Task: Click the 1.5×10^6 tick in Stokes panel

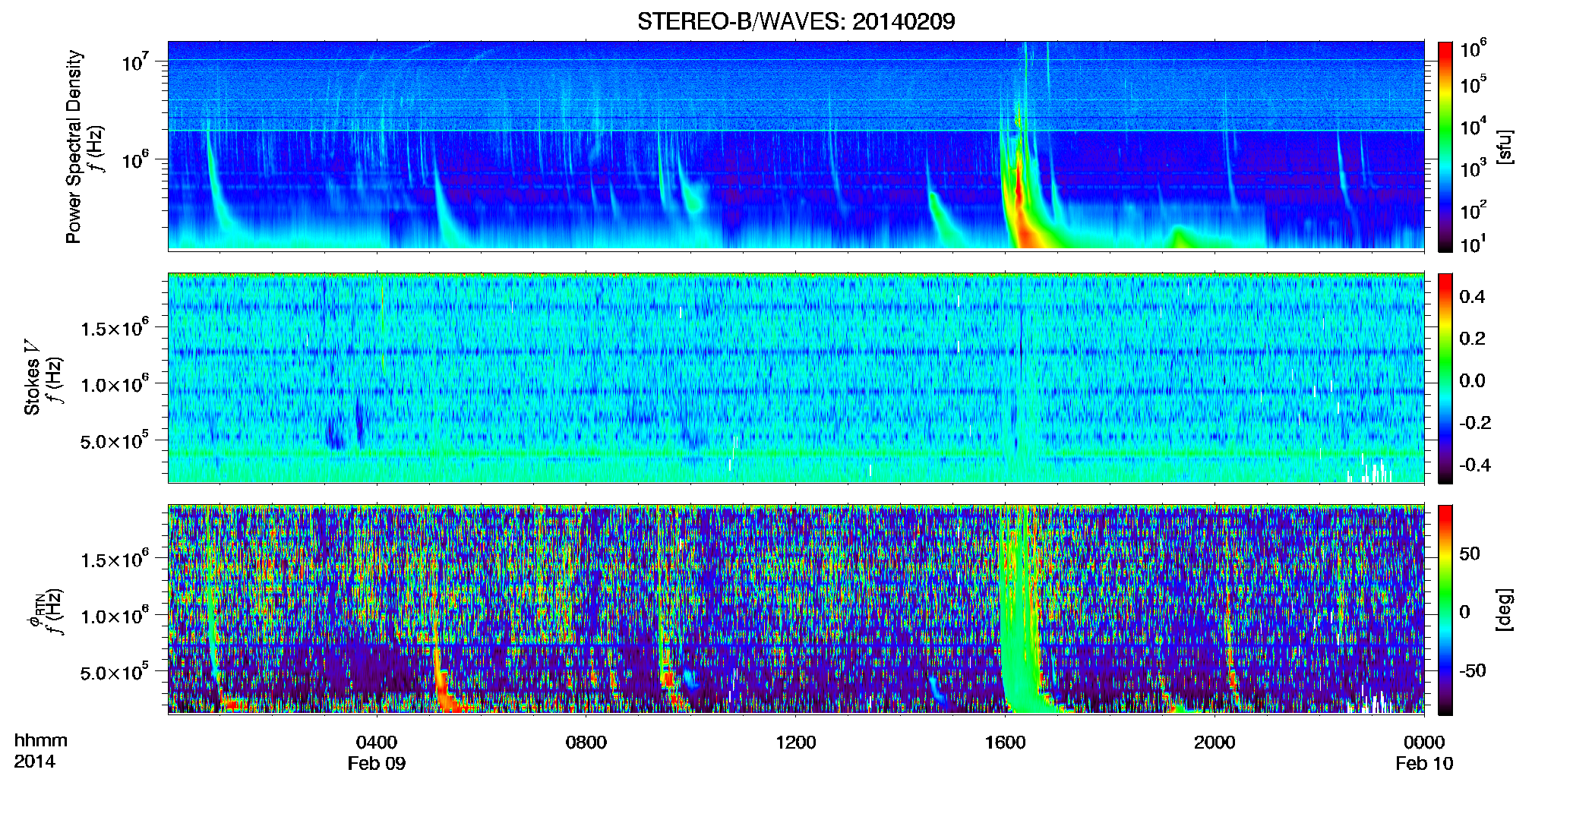Action: (114, 328)
